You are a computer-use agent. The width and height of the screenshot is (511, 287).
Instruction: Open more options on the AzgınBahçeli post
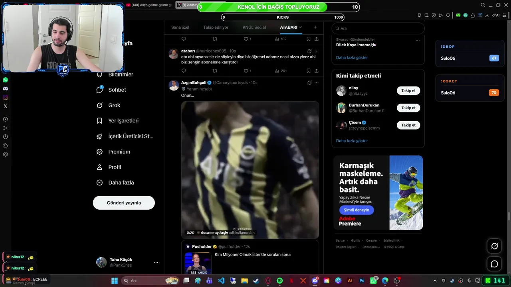pyautogui.click(x=317, y=83)
